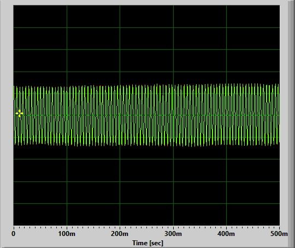Click the empty black area above the waveform
This screenshot has width=295, height=248.
tap(146, 44)
